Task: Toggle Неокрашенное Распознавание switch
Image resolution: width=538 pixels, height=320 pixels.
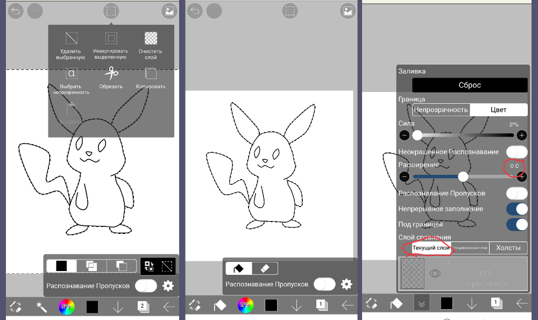Action: coord(516,152)
